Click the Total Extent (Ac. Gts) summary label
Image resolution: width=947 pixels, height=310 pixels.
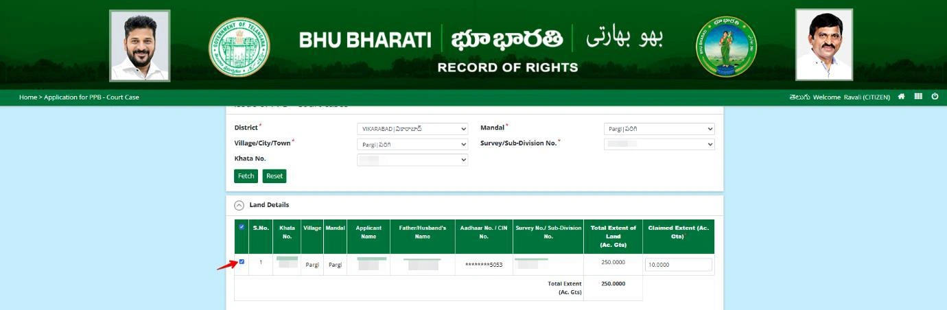click(564, 288)
